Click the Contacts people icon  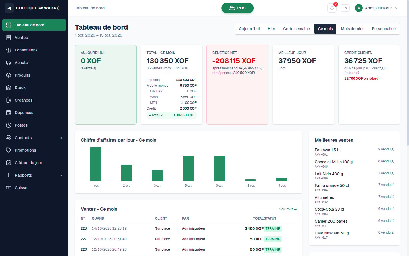click(9, 138)
